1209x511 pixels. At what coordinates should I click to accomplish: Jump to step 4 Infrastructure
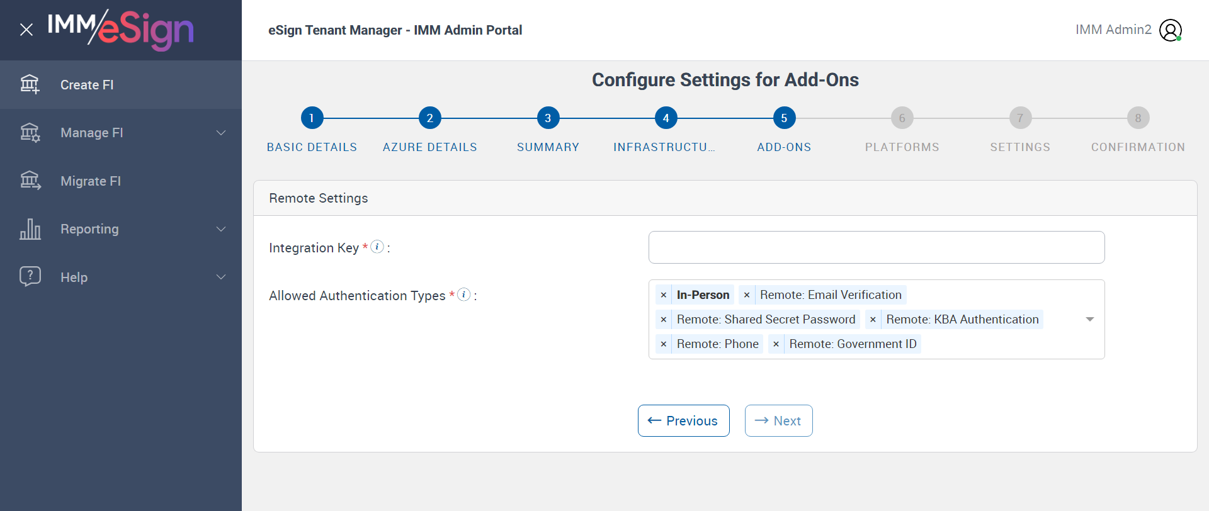666,118
